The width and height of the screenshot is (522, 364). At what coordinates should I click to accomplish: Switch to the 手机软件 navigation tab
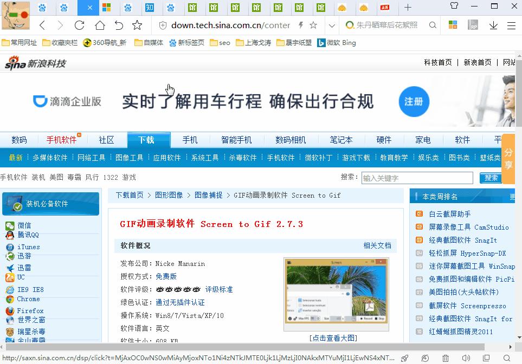coord(61,139)
